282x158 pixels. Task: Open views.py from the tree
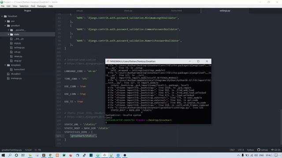coord(18,57)
